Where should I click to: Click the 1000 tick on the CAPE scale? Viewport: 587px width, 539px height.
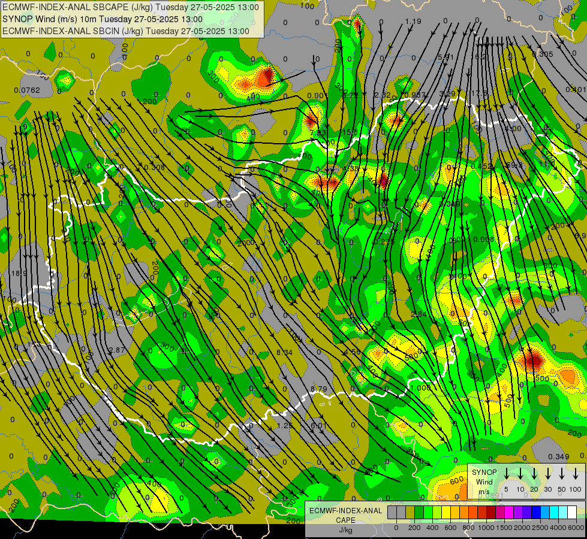click(486, 528)
